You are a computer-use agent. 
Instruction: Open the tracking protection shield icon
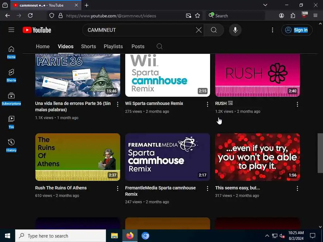click(52, 16)
